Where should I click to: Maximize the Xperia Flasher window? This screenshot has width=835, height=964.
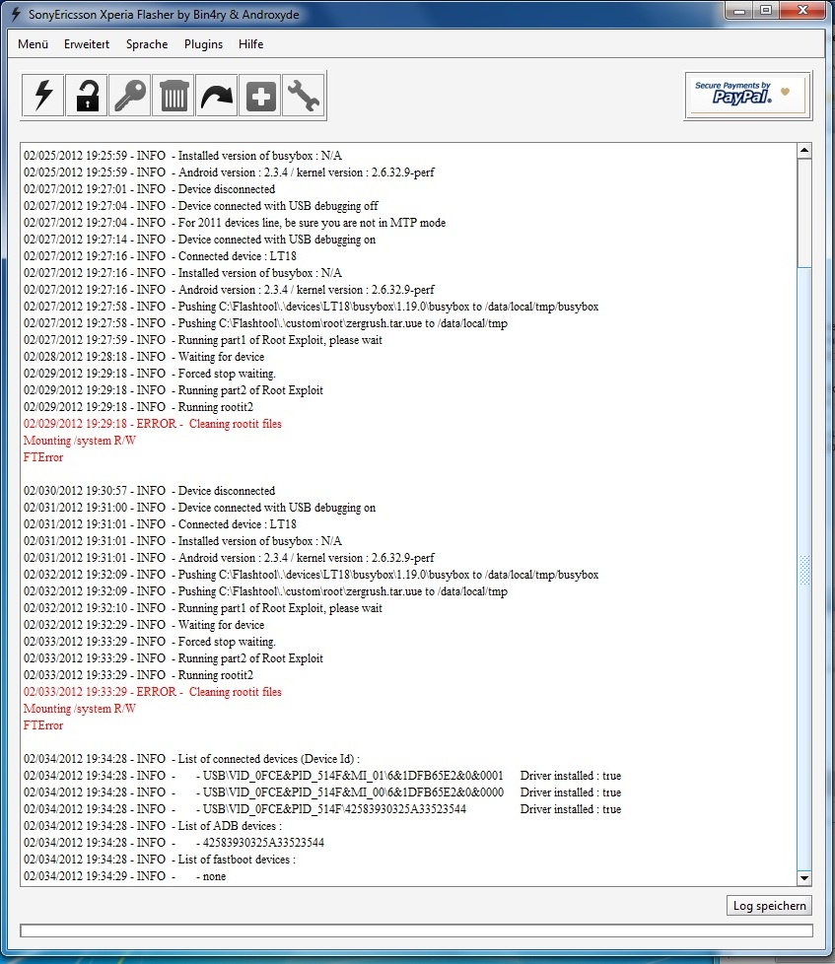pos(766,11)
